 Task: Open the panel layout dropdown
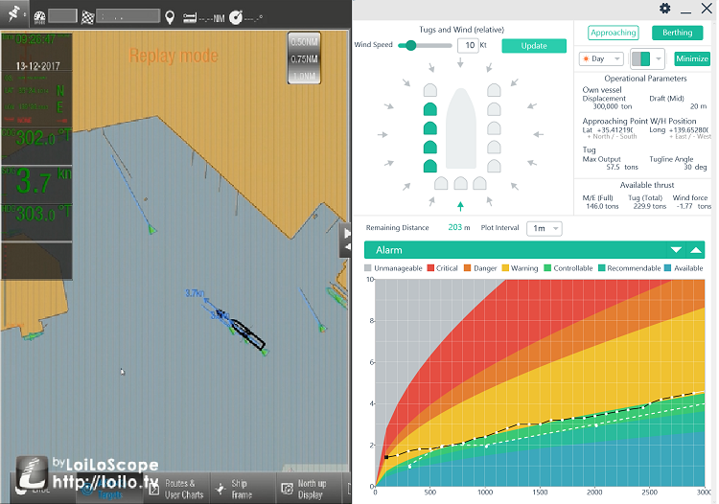pos(647,58)
